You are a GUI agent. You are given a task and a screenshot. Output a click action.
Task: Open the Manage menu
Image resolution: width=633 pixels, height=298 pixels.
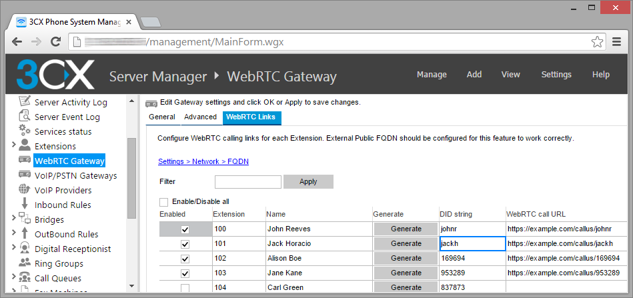pyautogui.click(x=432, y=75)
